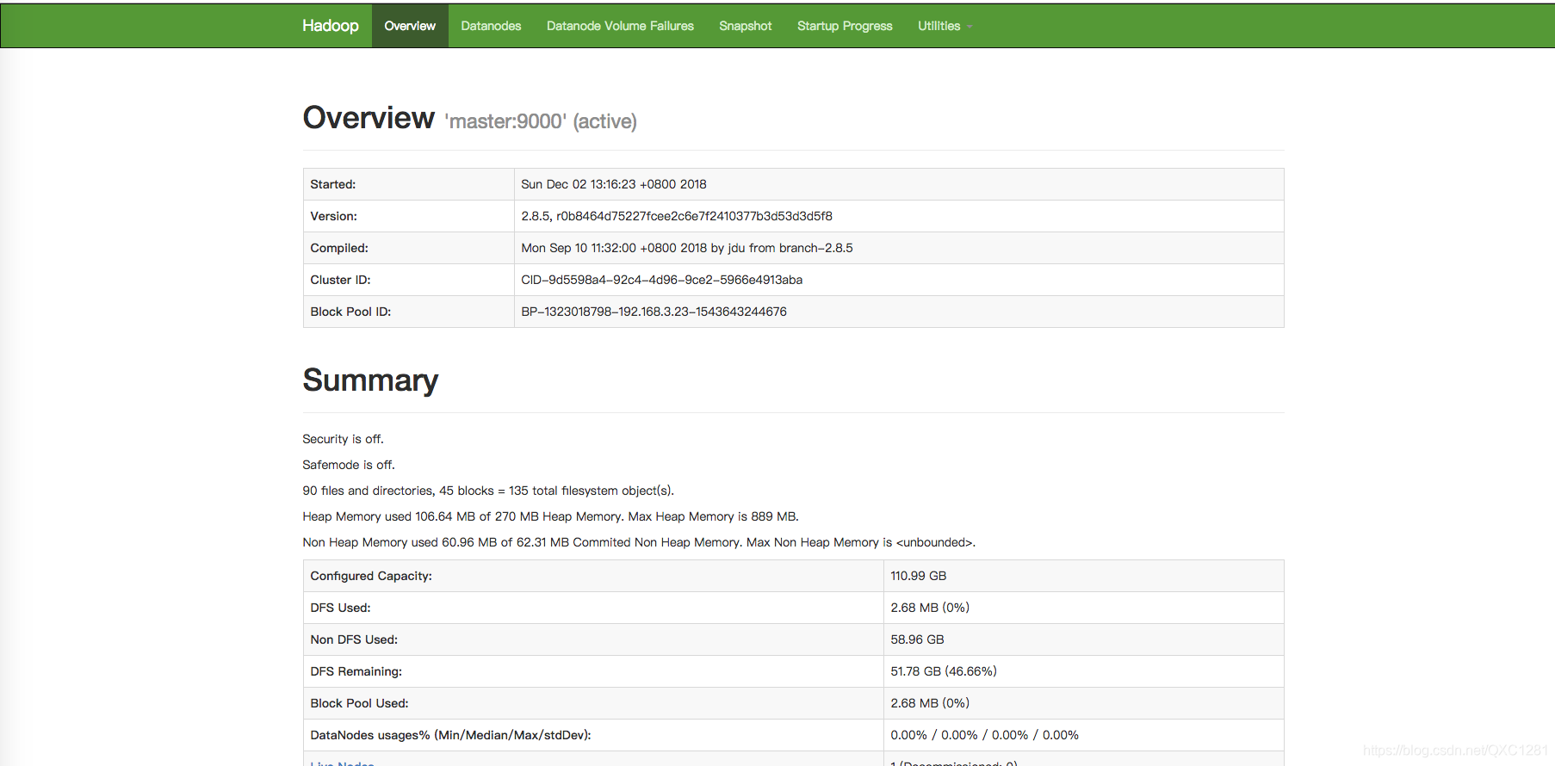Click the Hadoop brand logo link
Image resolution: width=1555 pixels, height=766 pixels.
pyautogui.click(x=330, y=26)
